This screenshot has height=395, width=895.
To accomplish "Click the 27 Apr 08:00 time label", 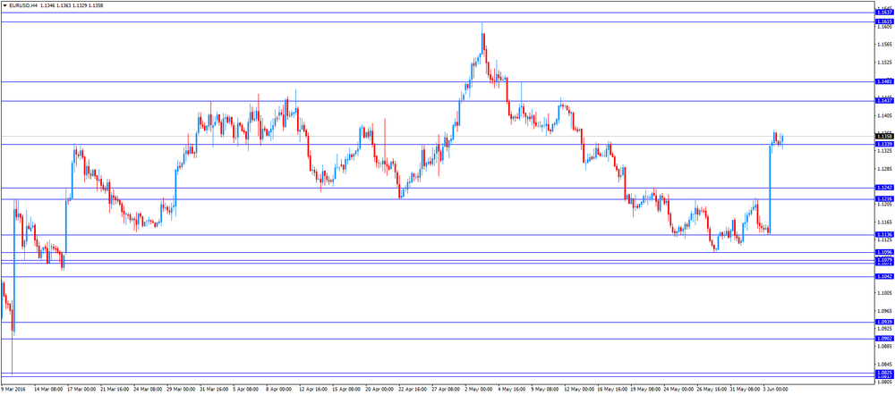I will coord(446,391).
